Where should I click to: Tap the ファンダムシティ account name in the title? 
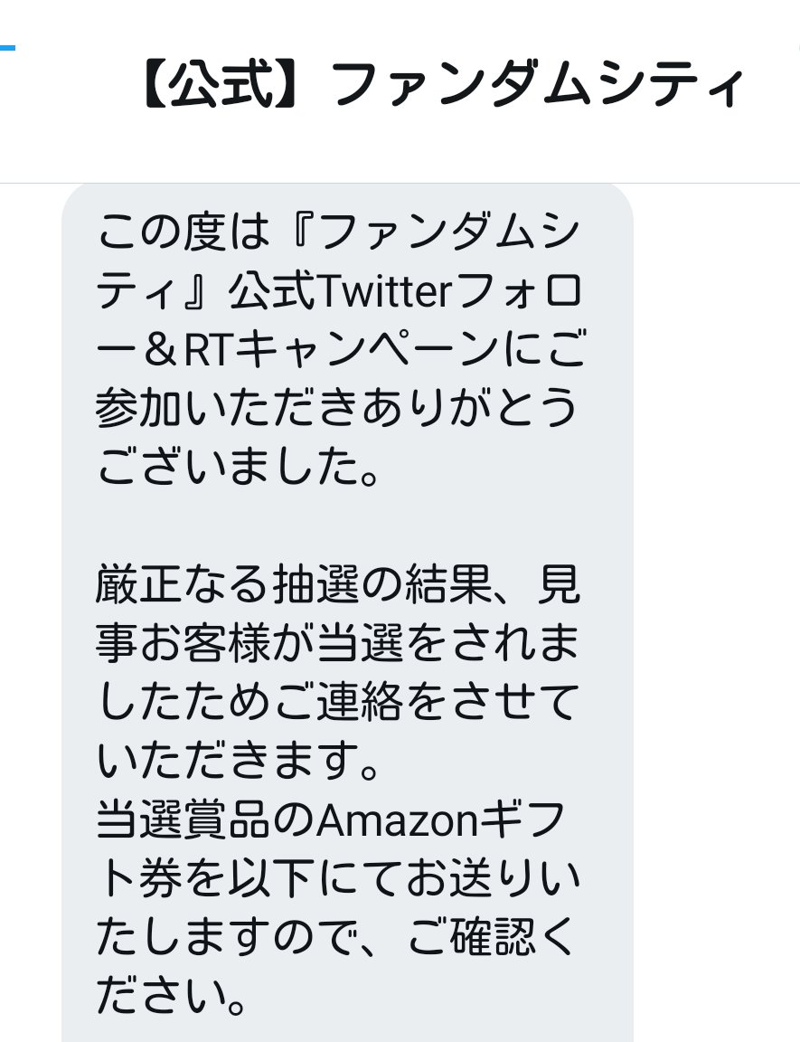tap(538, 84)
